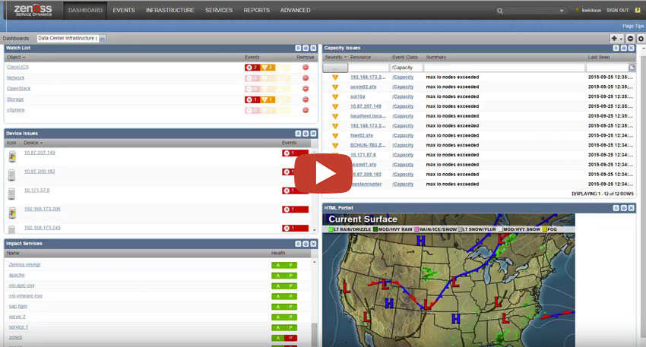Open the Severity filter dropdown
This screenshot has height=347, width=646.
[x=335, y=68]
